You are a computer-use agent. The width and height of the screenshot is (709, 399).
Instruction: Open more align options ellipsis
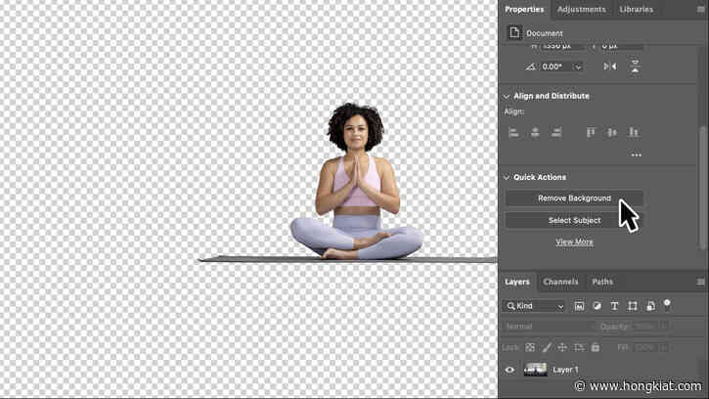[637, 155]
